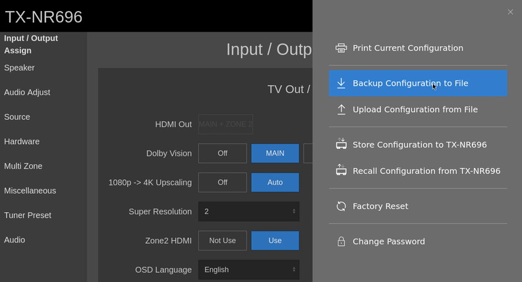This screenshot has height=282, width=522.
Task: Click the printer icon for Print Current Configuration
Action: tap(341, 48)
